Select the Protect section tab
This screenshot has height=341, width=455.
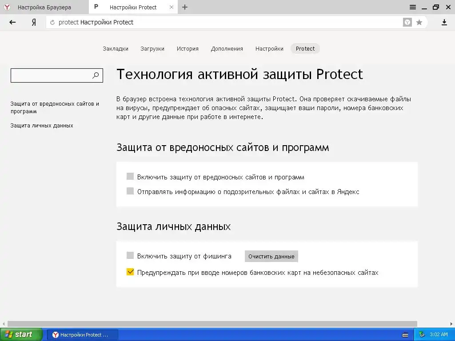coord(305,49)
